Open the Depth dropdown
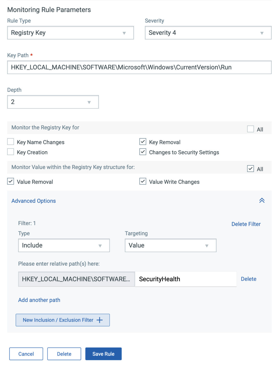Image resolution: width=278 pixels, height=365 pixels. pyautogui.click(x=53, y=102)
